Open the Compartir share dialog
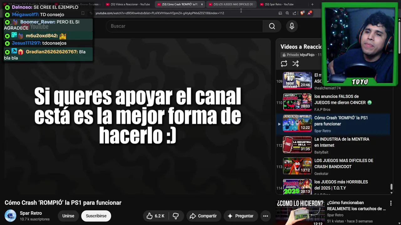This screenshot has height=225, width=401. tap(203, 216)
